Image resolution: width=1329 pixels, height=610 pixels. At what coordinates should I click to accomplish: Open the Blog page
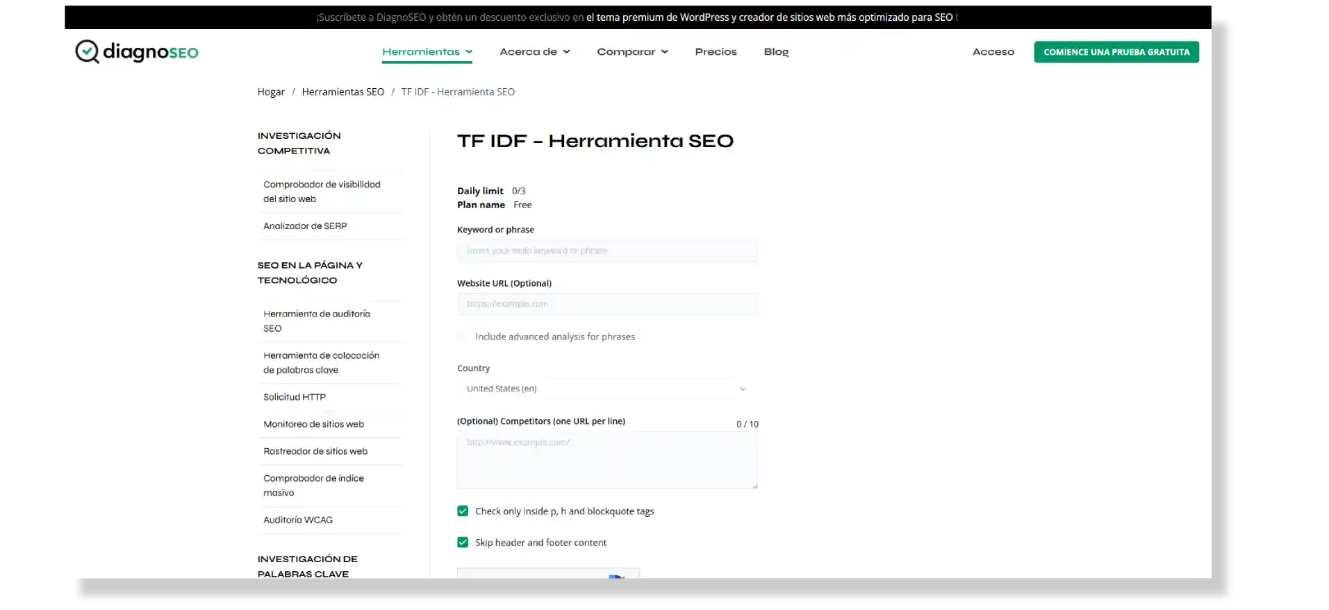(776, 52)
